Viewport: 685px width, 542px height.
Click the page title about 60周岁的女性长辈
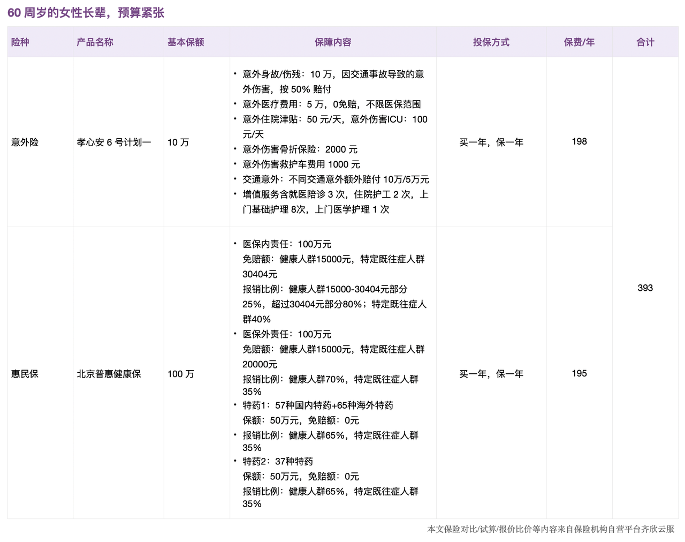86,12
